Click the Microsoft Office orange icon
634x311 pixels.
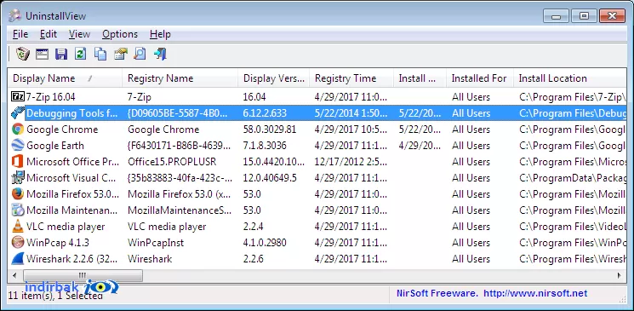(x=18, y=162)
